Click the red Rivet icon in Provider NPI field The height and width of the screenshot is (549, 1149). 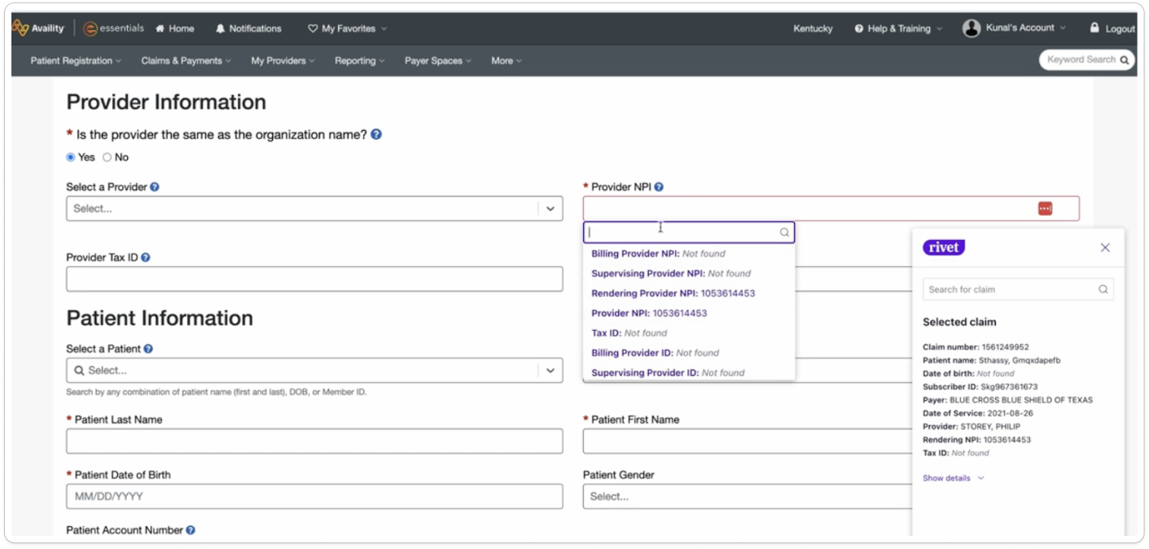coord(1045,209)
